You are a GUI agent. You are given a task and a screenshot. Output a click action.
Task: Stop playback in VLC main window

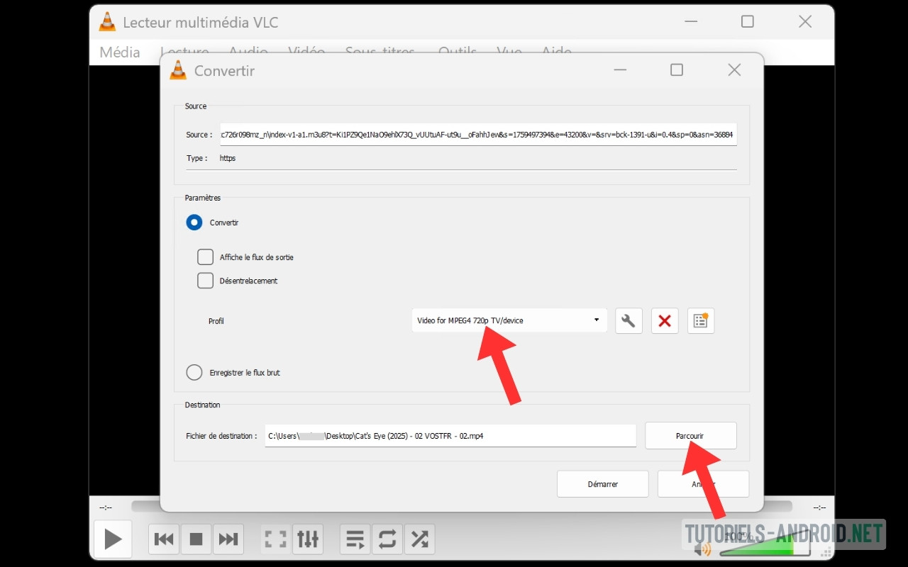pyautogui.click(x=196, y=539)
